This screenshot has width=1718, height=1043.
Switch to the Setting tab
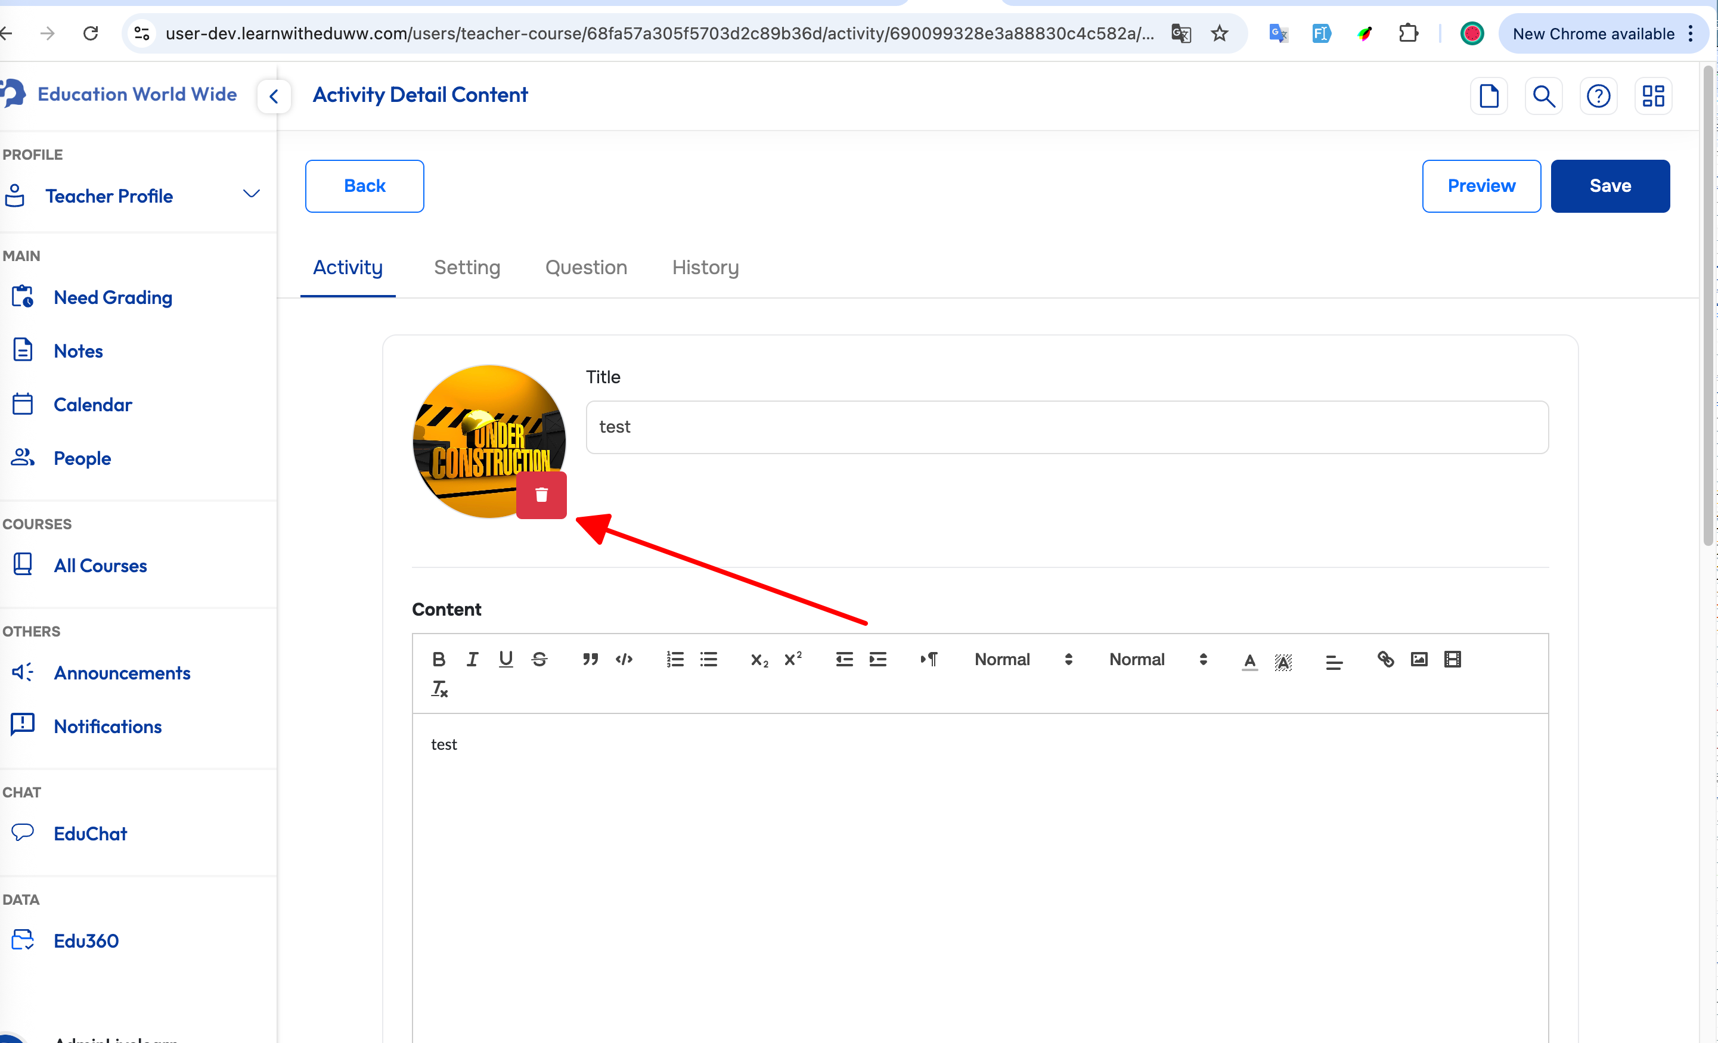[466, 268]
